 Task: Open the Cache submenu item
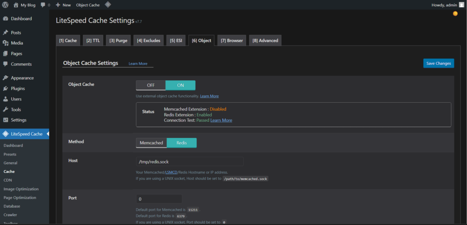coord(9,172)
